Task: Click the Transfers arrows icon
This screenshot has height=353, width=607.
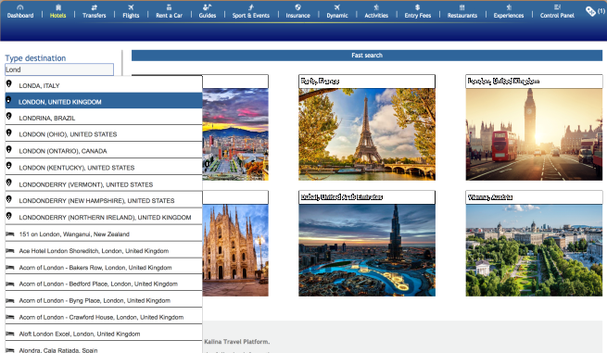Action: (x=95, y=7)
